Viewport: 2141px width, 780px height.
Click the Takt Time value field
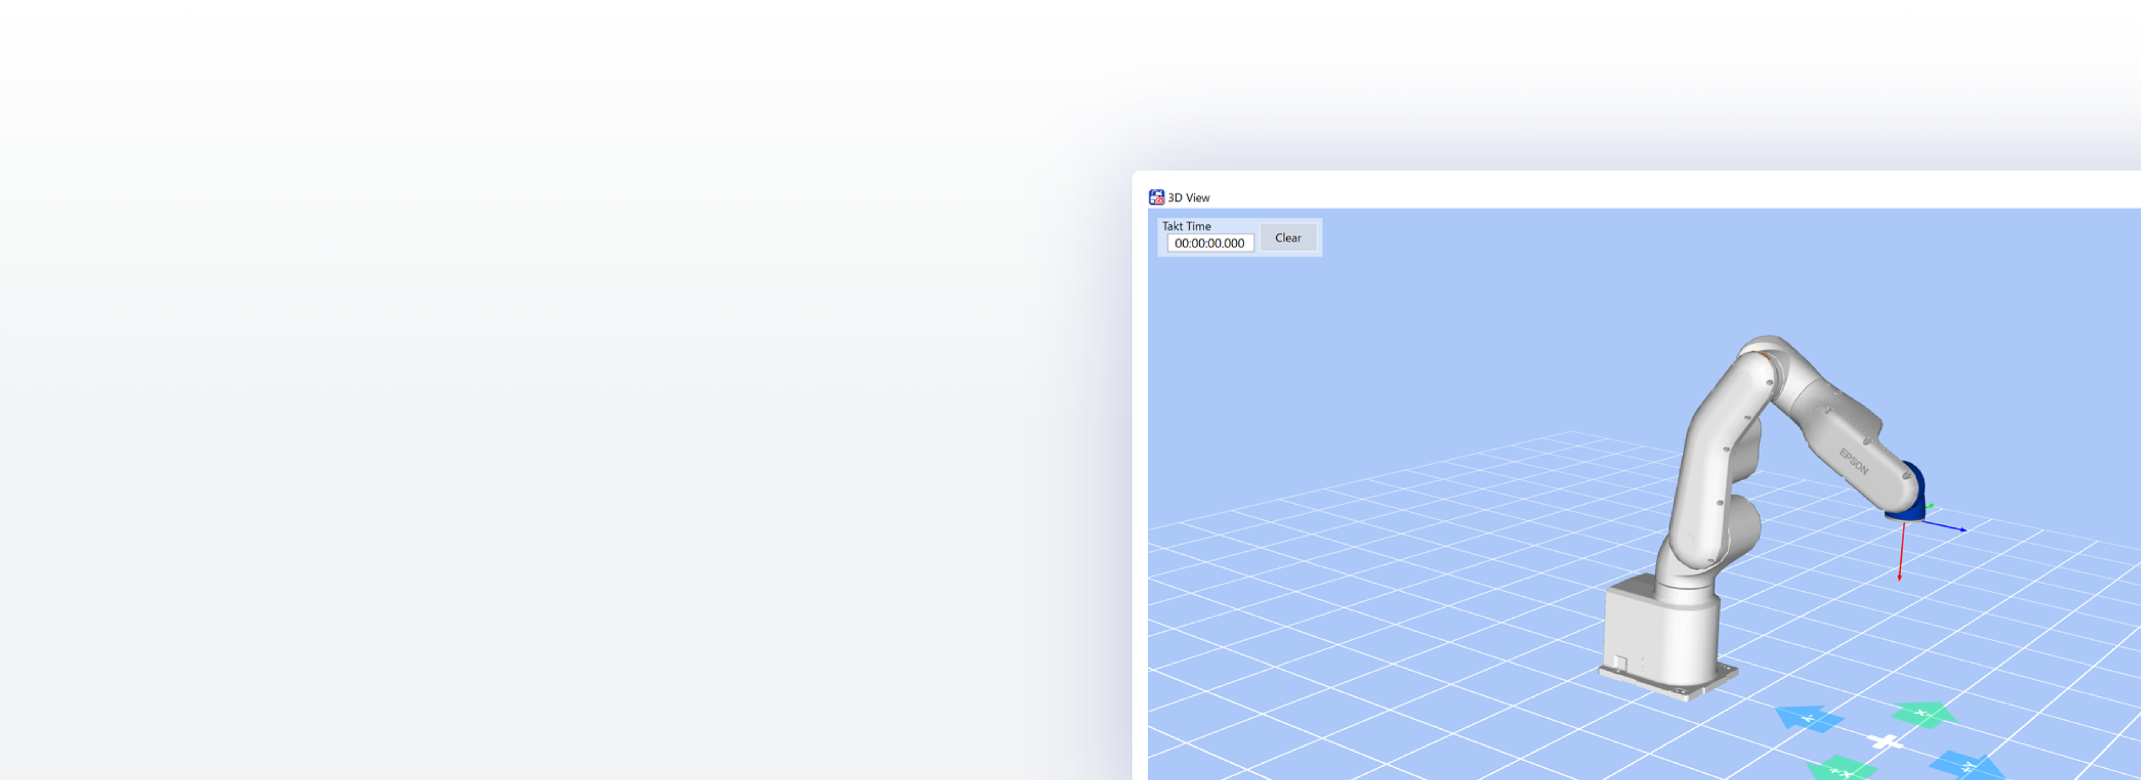pos(1209,243)
